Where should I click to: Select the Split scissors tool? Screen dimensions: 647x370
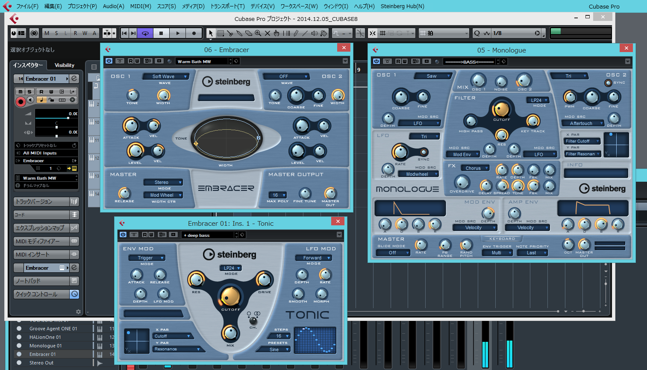tap(230, 33)
